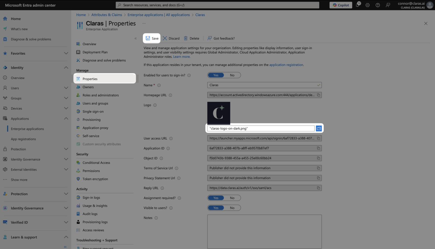The height and width of the screenshot is (249, 435).
Task: Copy the Application ID
Action: [318, 148]
